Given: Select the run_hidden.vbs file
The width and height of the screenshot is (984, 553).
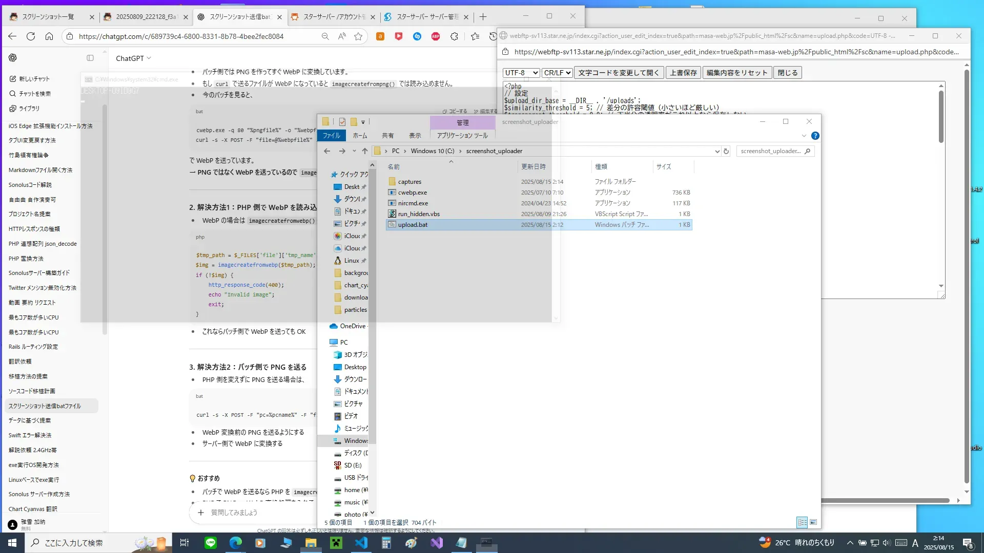Looking at the screenshot, I should click(x=419, y=214).
